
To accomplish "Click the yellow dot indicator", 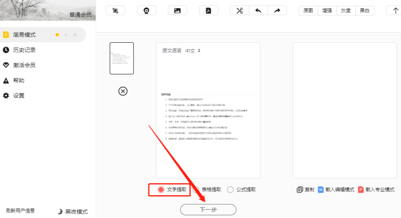I will [x=57, y=35].
